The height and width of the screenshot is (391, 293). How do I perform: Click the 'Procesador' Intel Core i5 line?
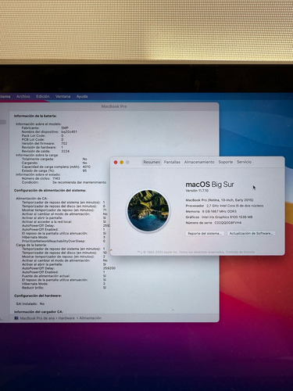[x=224, y=206]
